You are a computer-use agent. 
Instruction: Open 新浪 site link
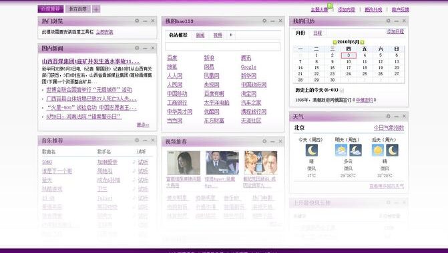pos(209,58)
